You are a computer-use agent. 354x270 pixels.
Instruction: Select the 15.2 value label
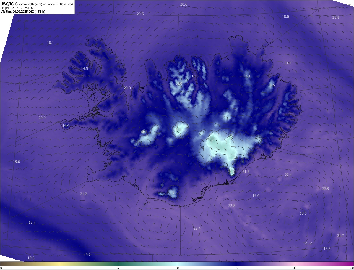[87, 255]
